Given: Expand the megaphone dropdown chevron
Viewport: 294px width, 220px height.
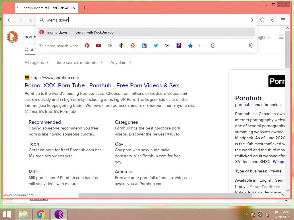Looking at the screenshot, I should coord(269,37).
